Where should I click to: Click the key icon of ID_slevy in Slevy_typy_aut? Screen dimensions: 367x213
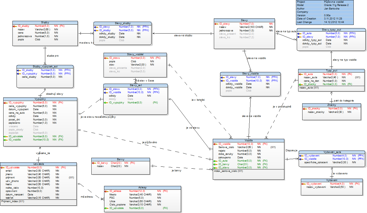tap(300, 37)
